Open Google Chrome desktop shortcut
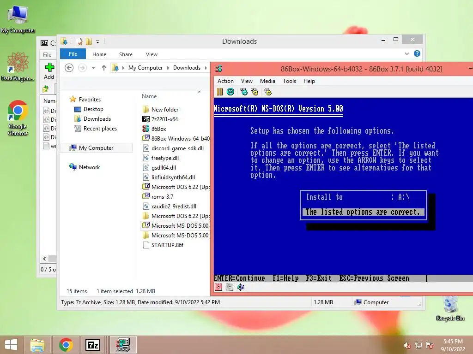 pyautogui.click(x=18, y=118)
